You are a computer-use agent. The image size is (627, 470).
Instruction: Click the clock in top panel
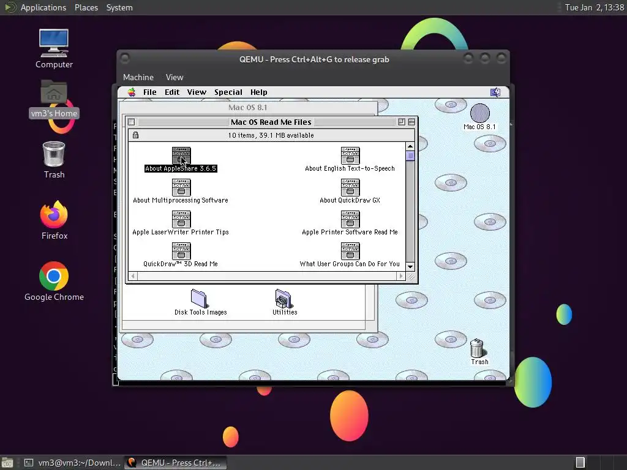pos(594,7)
